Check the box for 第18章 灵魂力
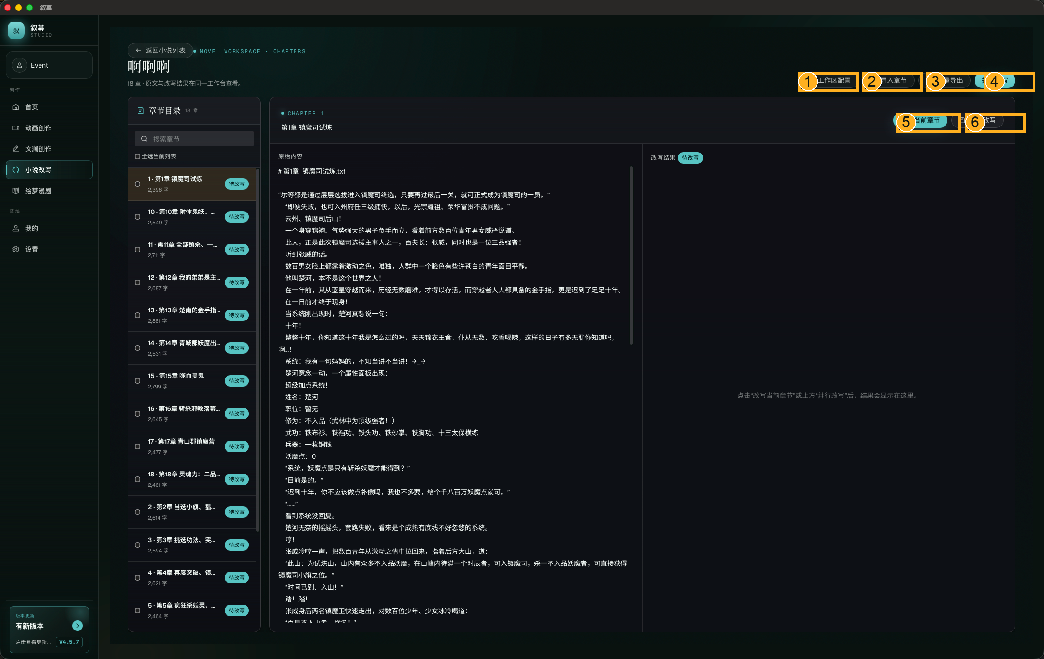This screenshot has height=659, width=1044. (138, 479)
